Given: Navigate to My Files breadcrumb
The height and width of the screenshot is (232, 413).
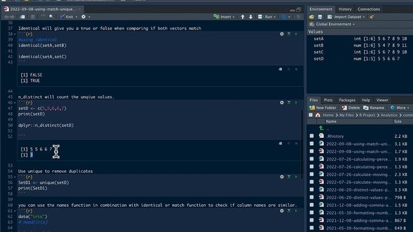Looking at the screenshot, I should pos(347,115).
